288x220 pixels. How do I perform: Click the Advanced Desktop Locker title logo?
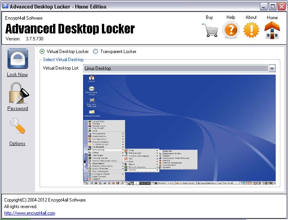click(x=70, y=29)
